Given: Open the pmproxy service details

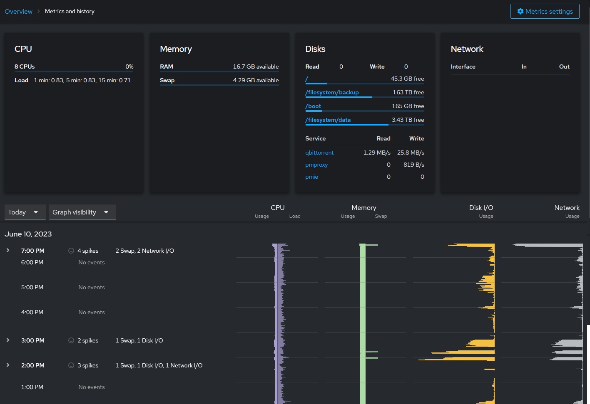Looking at the screenshot, I should click(316, 165).
